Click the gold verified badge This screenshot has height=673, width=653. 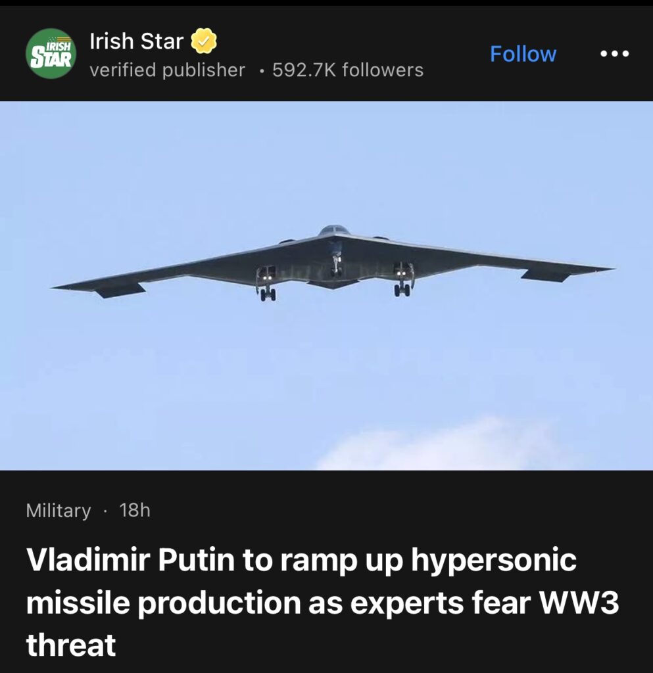coord(203,41)
